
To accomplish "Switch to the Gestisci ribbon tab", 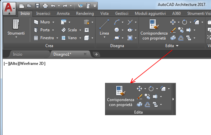I will 122,13.
